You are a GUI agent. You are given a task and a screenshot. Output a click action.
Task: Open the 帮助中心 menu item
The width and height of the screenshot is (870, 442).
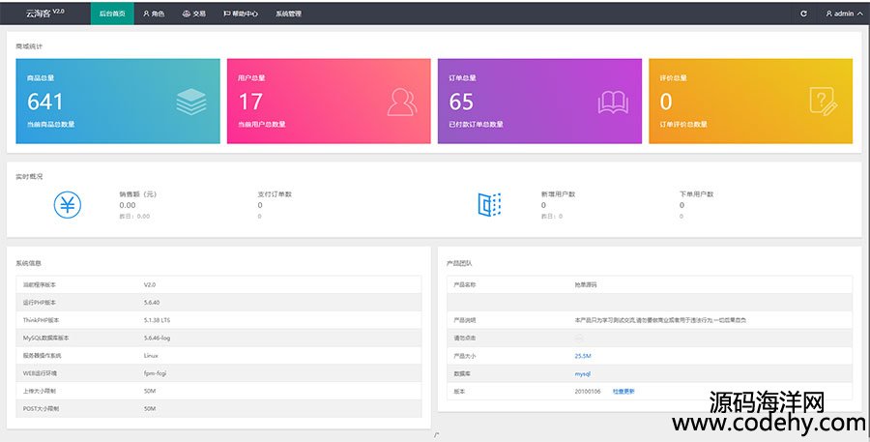pyautogui.click(x=240, y=14)
